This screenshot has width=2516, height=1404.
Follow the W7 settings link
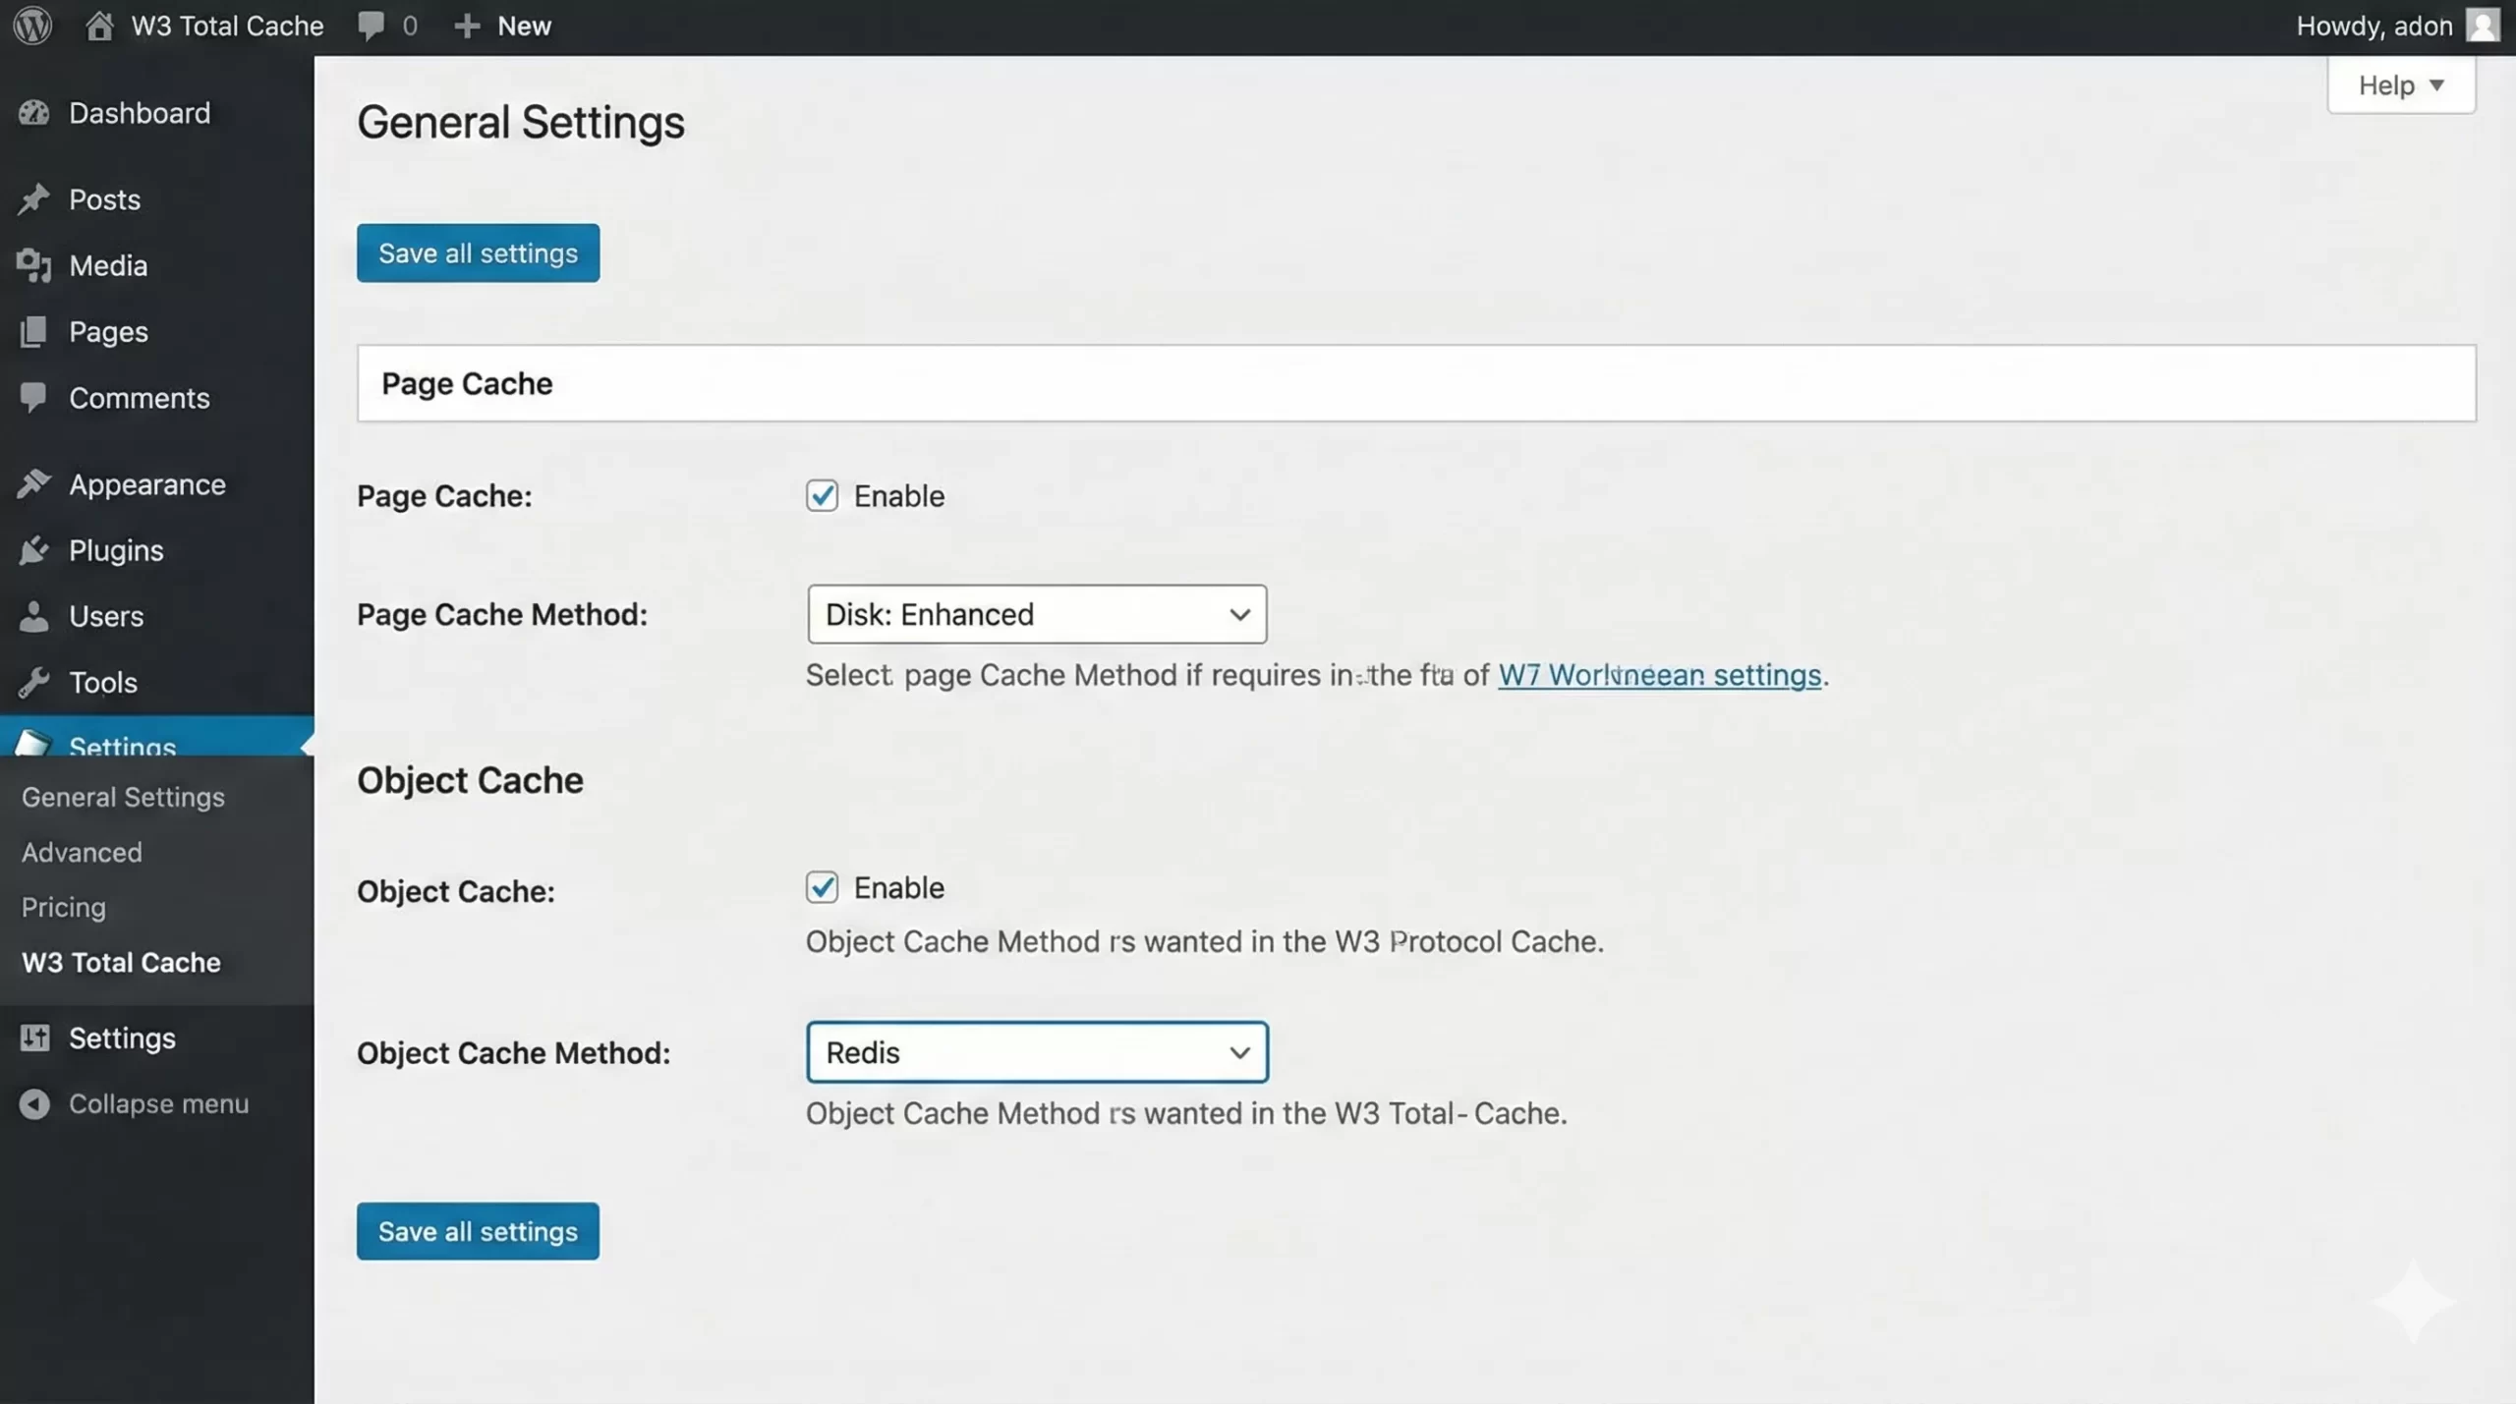(1659, 675)
